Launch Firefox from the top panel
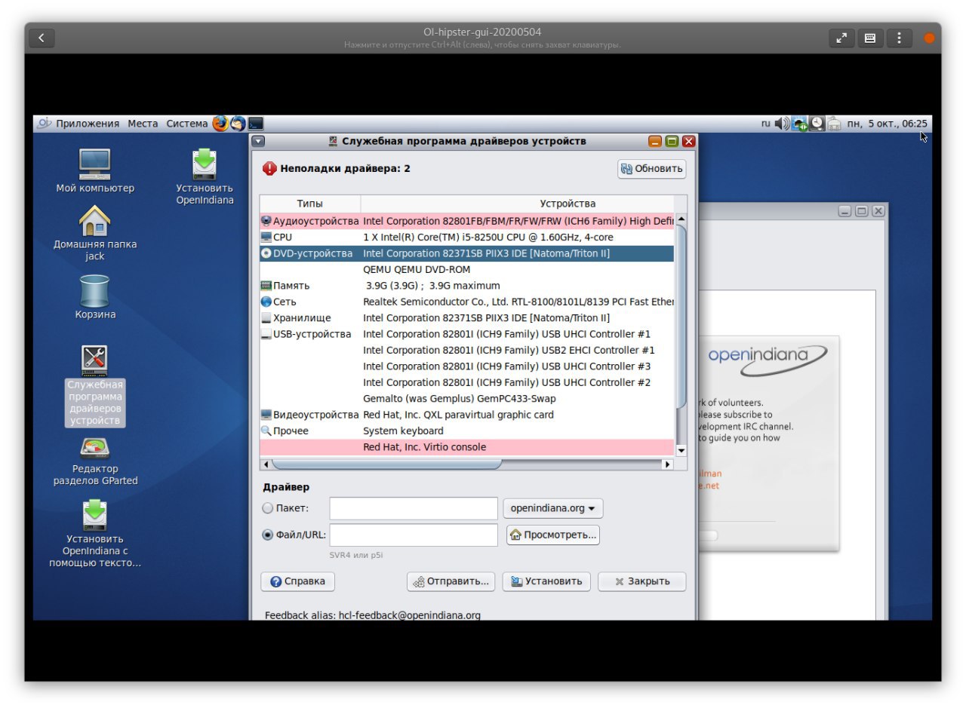Screen dimensions: 966x708 220,124
